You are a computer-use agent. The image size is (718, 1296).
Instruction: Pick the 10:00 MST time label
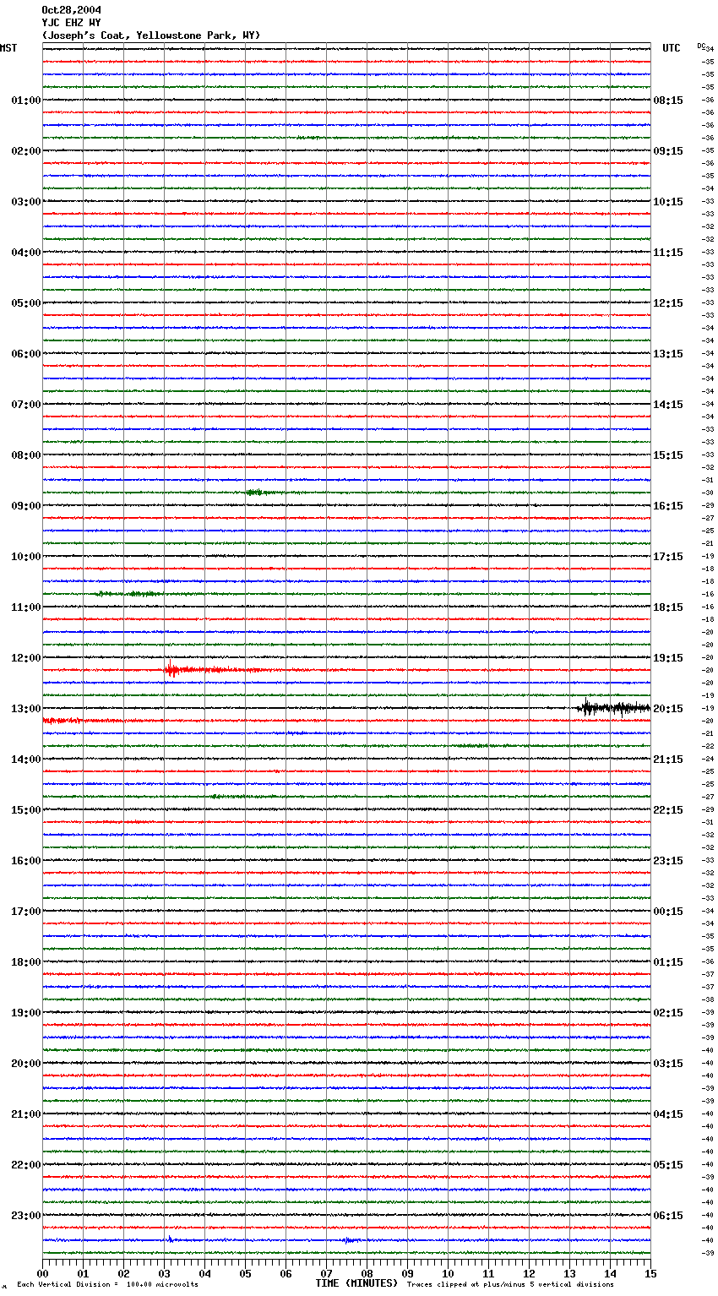(x=26, y=557)
